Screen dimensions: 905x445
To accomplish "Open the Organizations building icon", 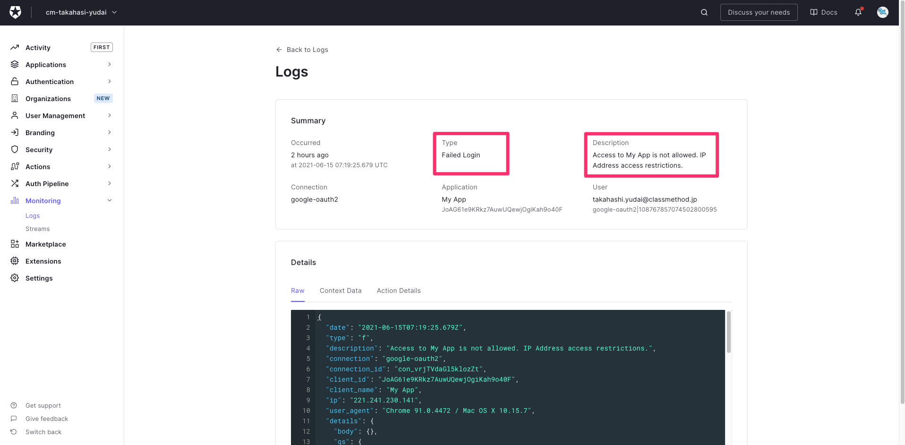I will click(14, 98).
